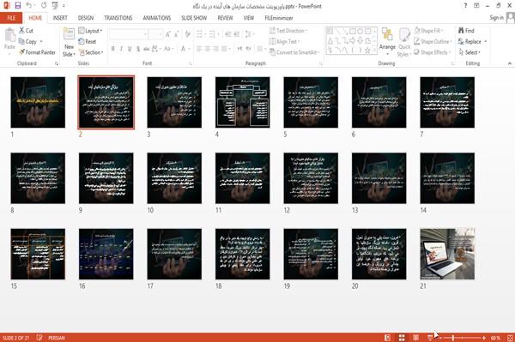The width and height of the screenshot is (515, 342).
Task: Open SLIDE SHOW tab
Action: tap(194, 18)
